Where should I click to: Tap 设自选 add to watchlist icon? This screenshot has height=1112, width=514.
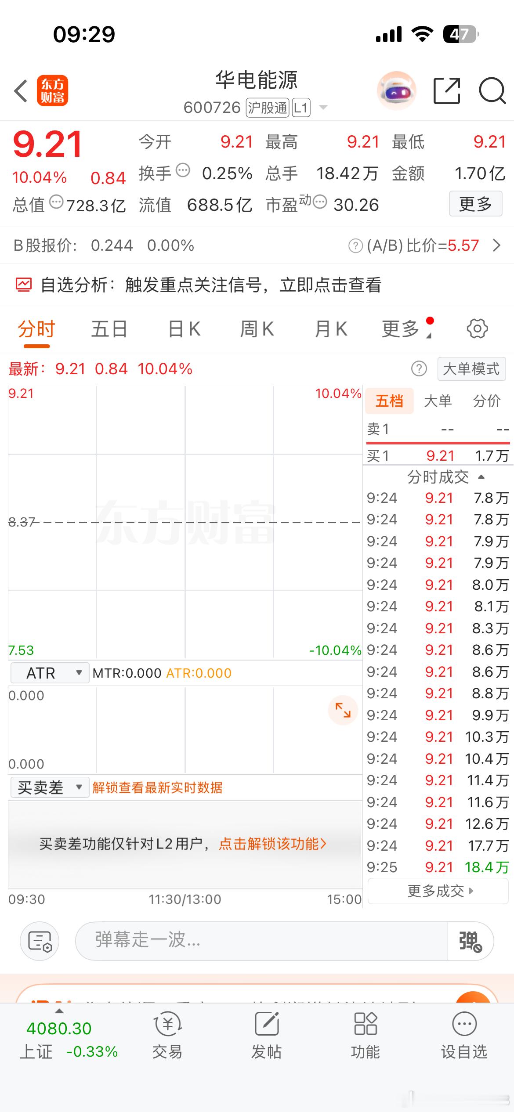click(x=464, y=1036)
